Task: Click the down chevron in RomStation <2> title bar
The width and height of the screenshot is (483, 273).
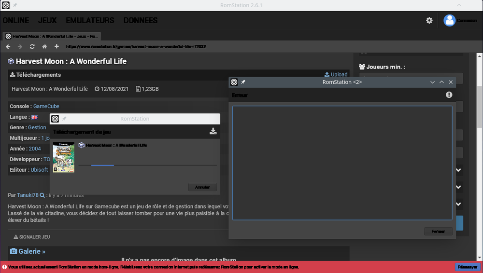Action: tap(432, 82)
